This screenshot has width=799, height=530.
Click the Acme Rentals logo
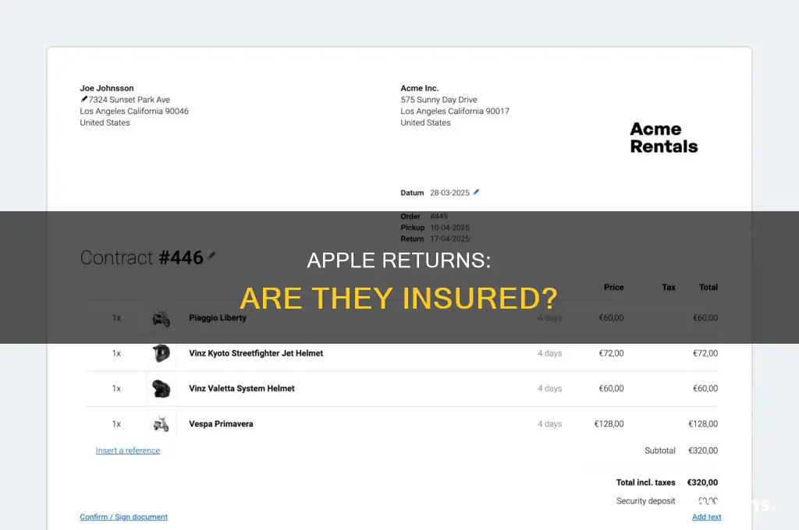[x=663, y=137]
